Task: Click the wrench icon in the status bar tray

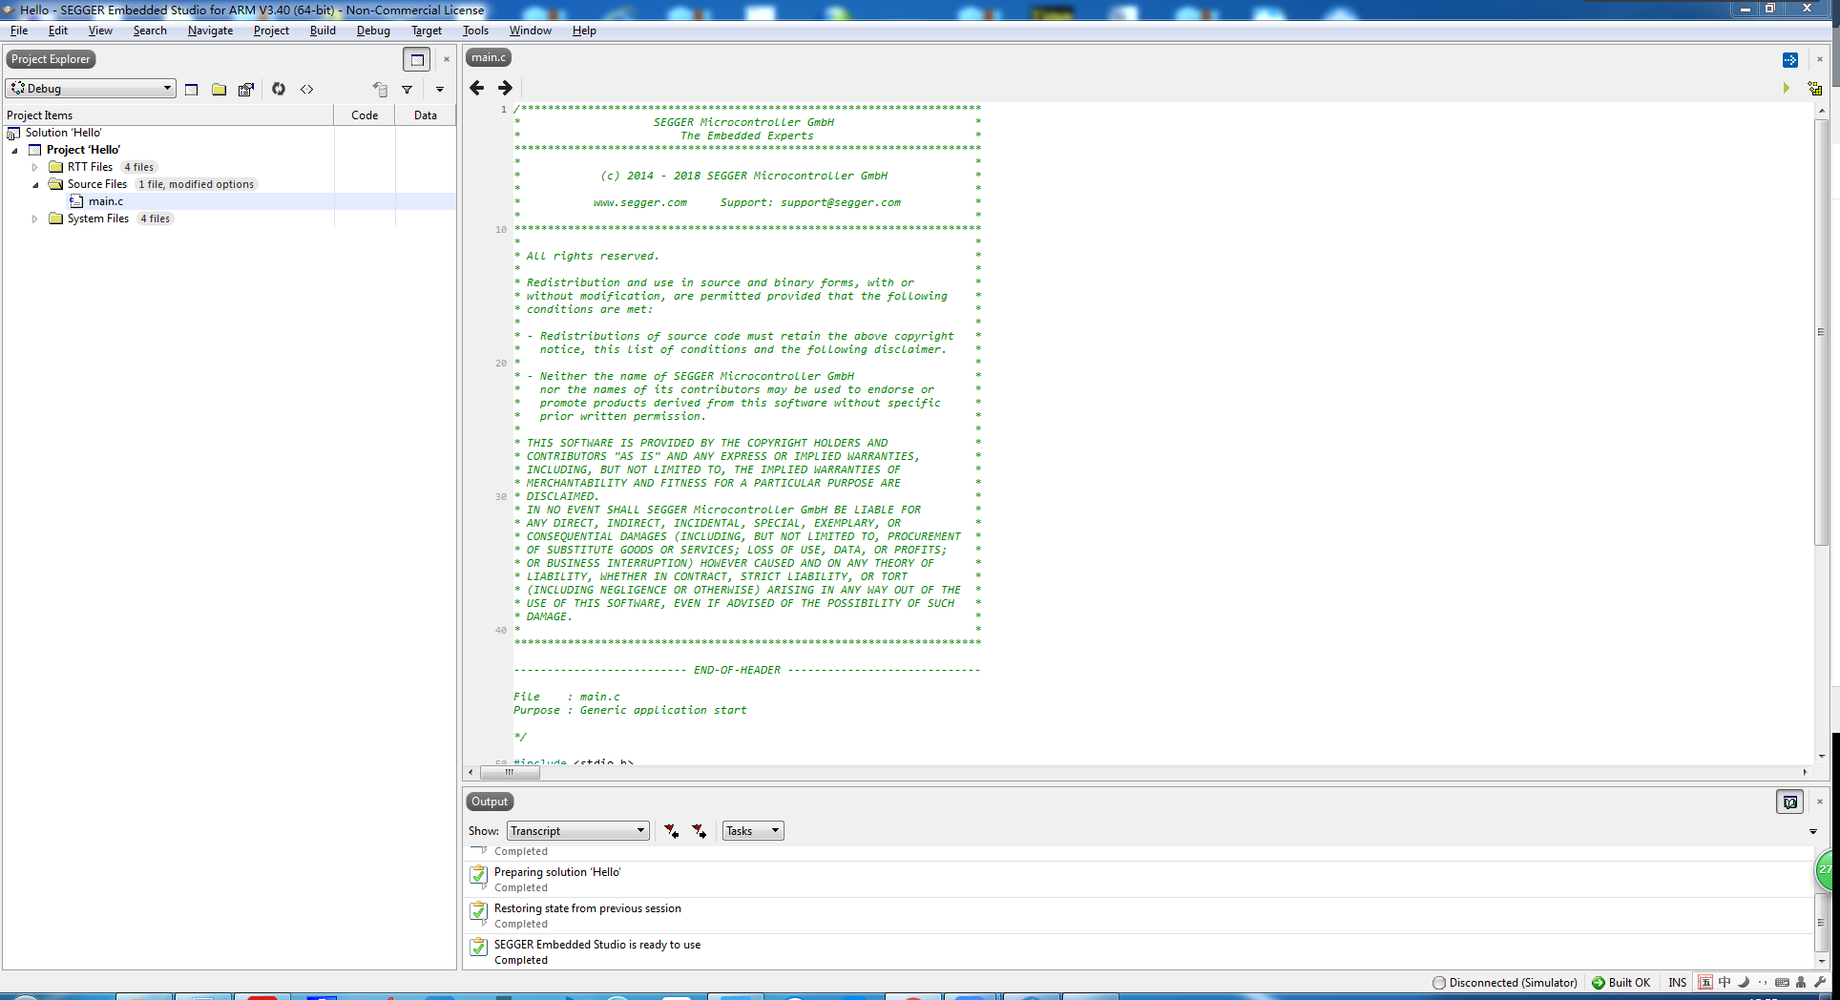Action: pos(1819,982)
